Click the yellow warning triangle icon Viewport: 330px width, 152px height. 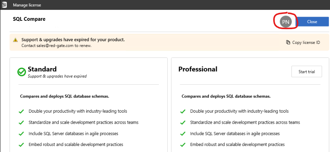pyautogui.click(x=16, y=40)
